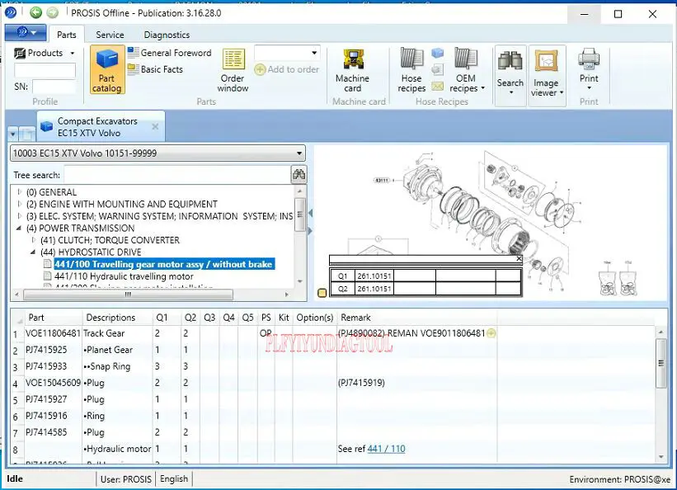Open the Machine card
Screen dimensions: 677x490
pyautogui.click(x=352, y=69)
